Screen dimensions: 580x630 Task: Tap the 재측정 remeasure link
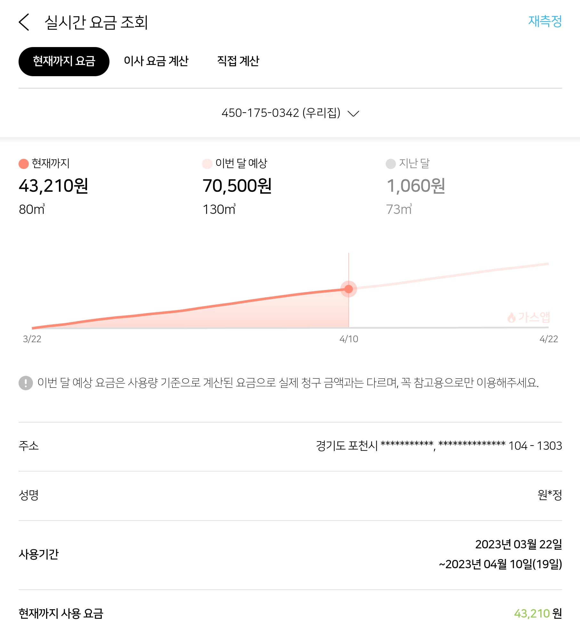(545, 21)
